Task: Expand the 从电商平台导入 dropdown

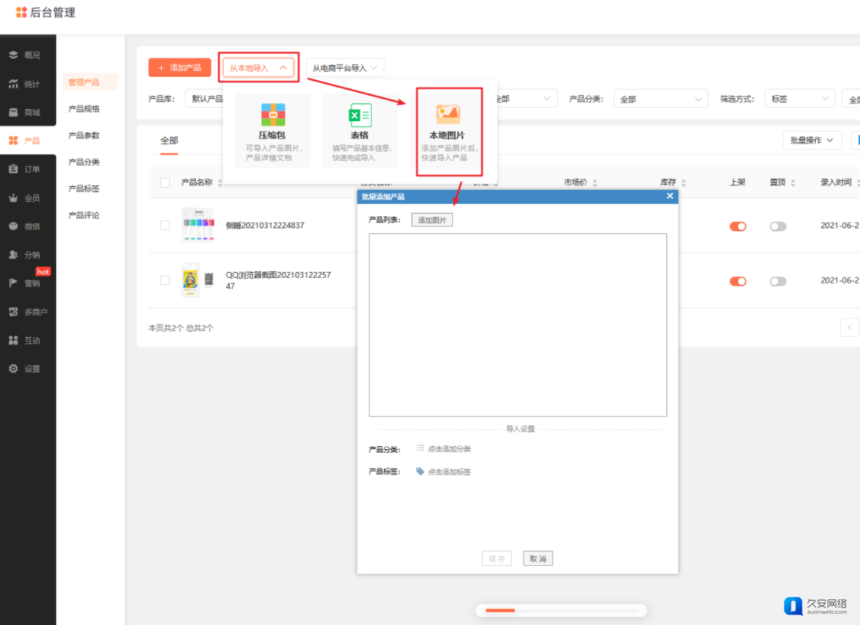Action: [x=345, y=68]
